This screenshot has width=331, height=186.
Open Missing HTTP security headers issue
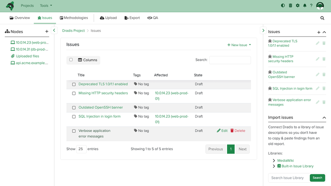tap(103, 93)
